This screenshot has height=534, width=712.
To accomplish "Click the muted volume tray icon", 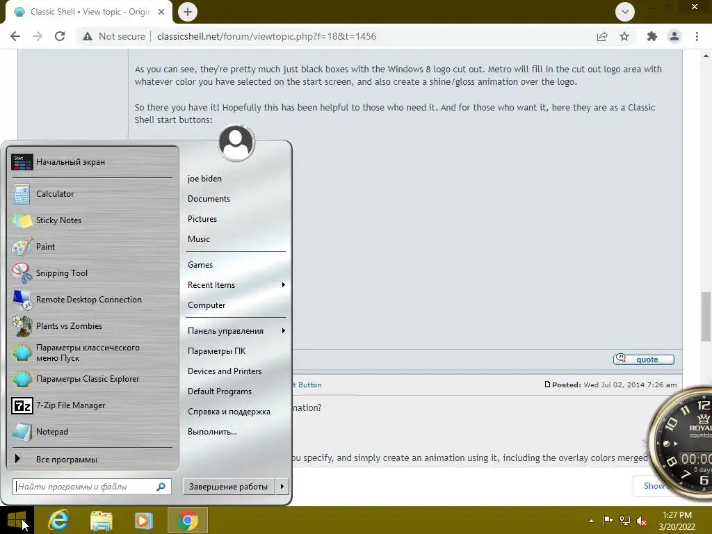I will tap(642, 521).
